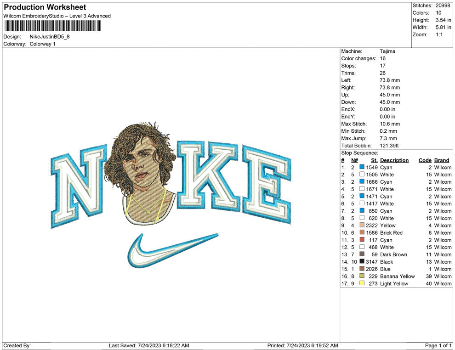Image resolution: width=455 pixels, height=350 pixels.
Task: Pick the brown swatch labeled Blue
Action: pyautogui.click(x=362, y=269)
